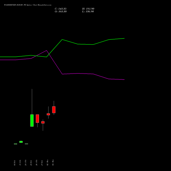Click the 24 Feb date axis label
Image resolution: width=171 pixels, height=171 pixels.
tap(26, 163)
